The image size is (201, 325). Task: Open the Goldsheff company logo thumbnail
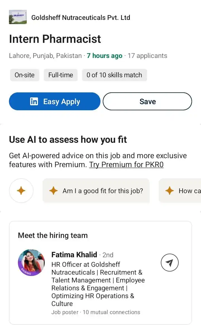tap(18, 17)
